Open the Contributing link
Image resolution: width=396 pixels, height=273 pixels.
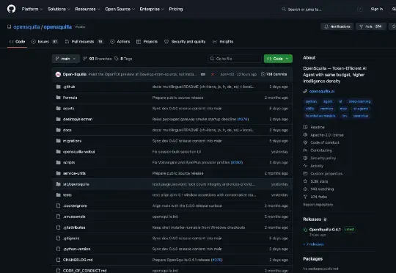321,150
